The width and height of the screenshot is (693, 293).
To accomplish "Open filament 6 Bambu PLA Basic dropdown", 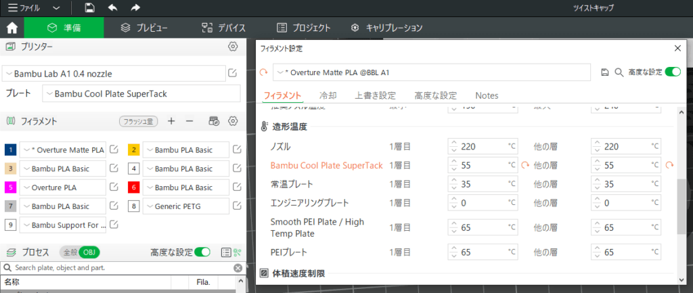I will click(x=186, y=187).
